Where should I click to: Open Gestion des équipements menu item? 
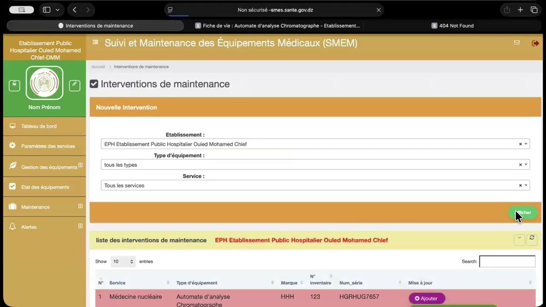[44, 167]
